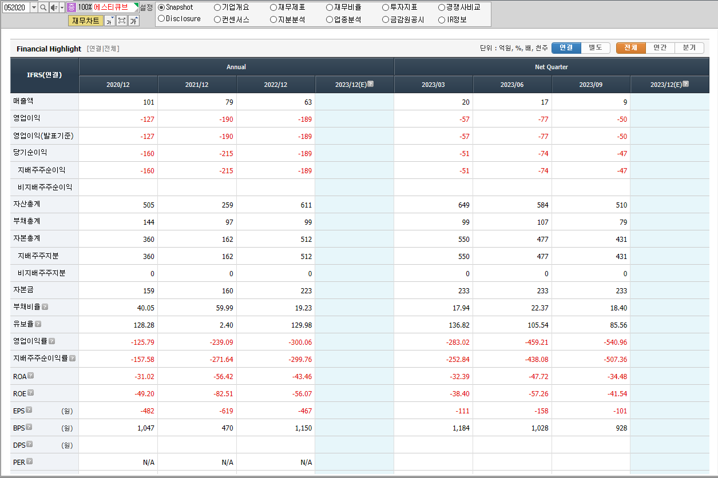Click the 자본금 row label

pyautogui.click(x=23, y=290)
